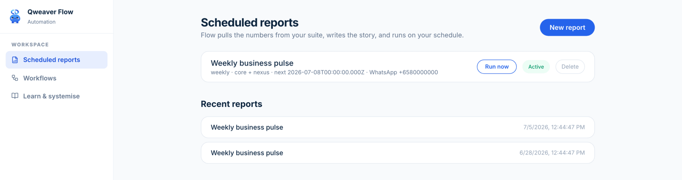Viewport: 682px width, 180px height.
Task: Click the Qweaver Flow app title
Action: coord(50,12)
